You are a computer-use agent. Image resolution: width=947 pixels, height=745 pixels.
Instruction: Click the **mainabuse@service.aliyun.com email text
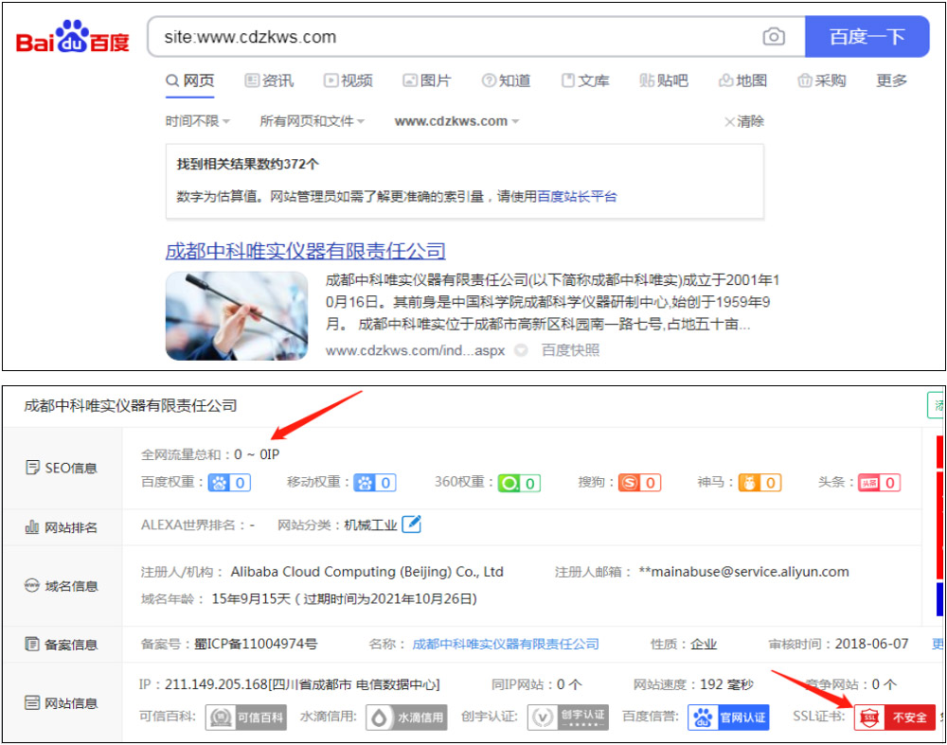744,572
